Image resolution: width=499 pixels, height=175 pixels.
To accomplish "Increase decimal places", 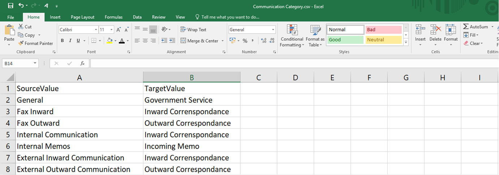I will tap(263, 41).
